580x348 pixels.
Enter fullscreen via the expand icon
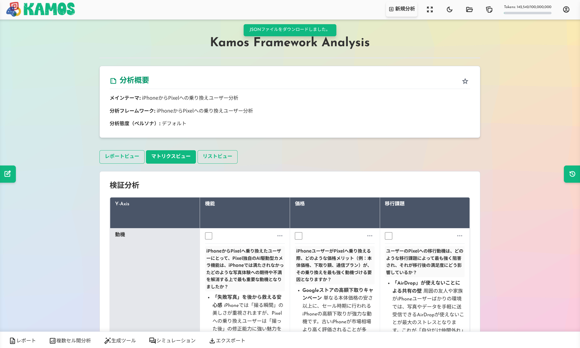429,9
